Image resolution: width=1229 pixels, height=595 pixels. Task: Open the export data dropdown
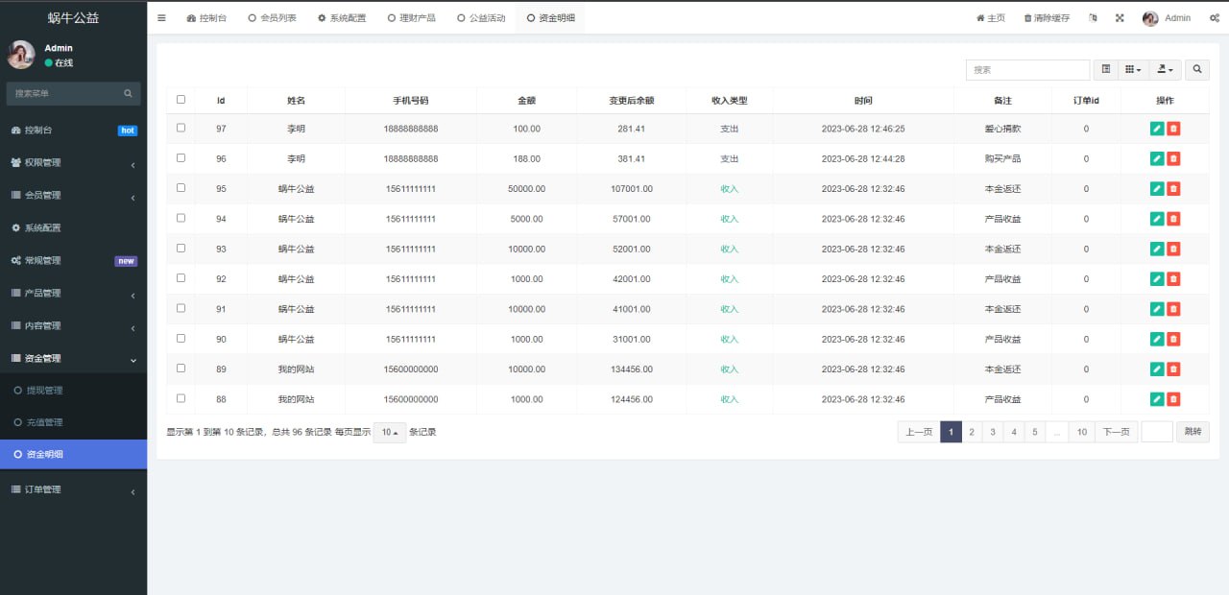(x=1165, y=70)
